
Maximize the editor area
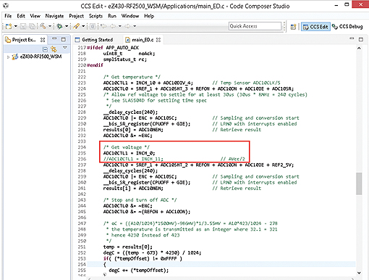click(361, 39)
